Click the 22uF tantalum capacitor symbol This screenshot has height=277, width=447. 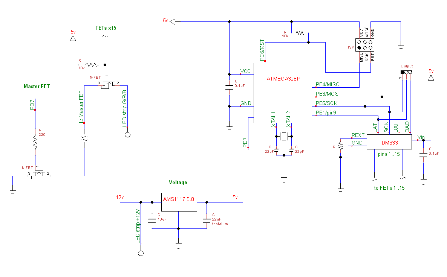click(207, 220)
